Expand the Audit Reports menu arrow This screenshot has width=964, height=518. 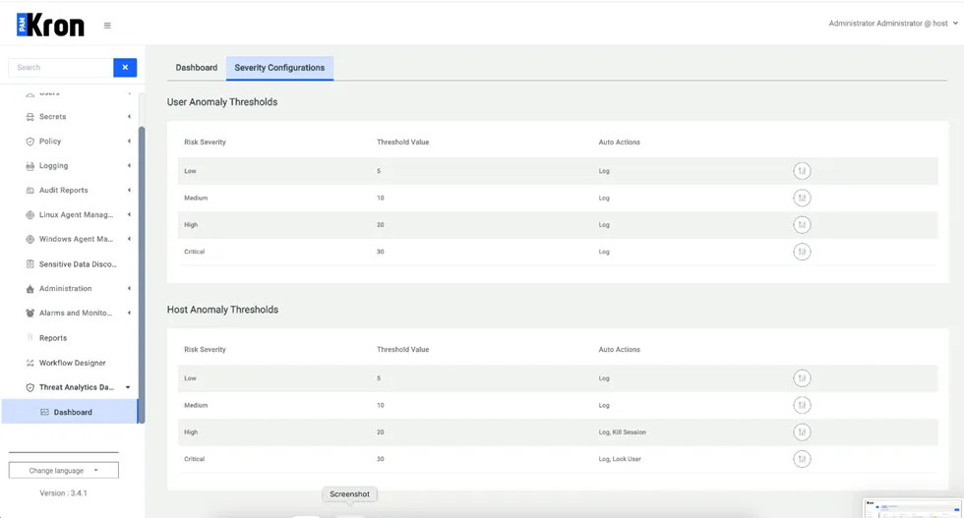pos(129,191)
